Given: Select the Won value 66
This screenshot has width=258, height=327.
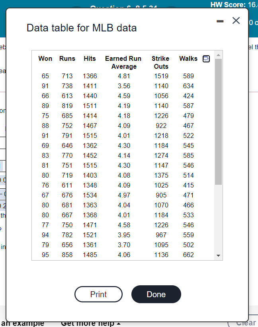Looking at the screenshot, I should point(45,96).
